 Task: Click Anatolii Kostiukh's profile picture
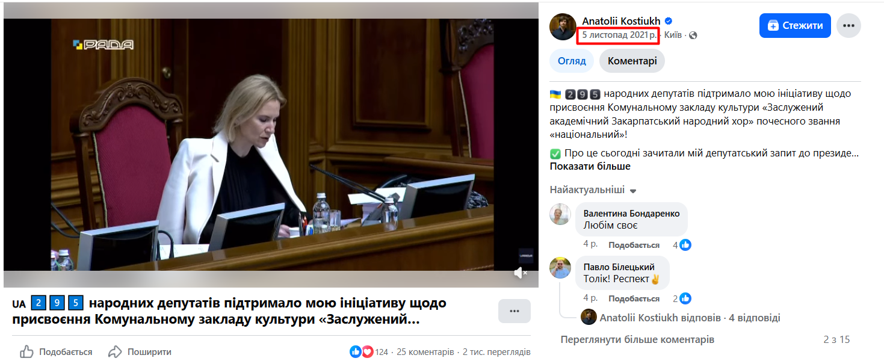tap(563, 27)
